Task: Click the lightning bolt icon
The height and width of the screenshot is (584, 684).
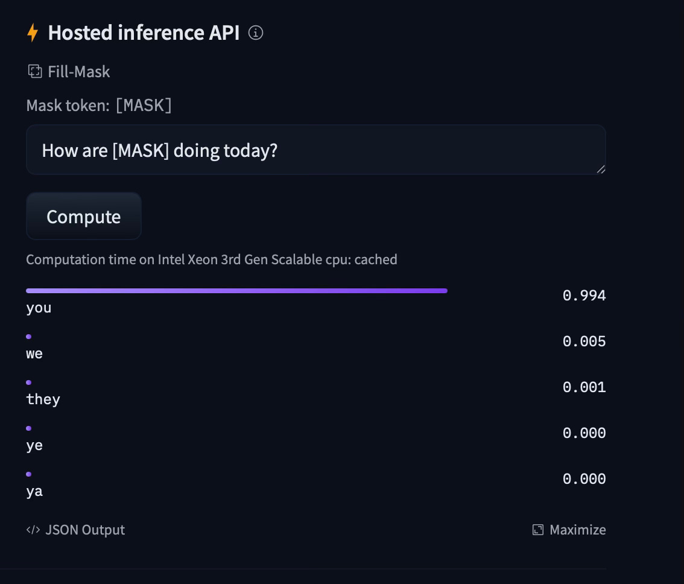Action: 33,33
